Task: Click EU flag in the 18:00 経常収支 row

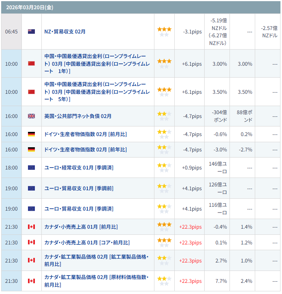Action: click(31, 168)
